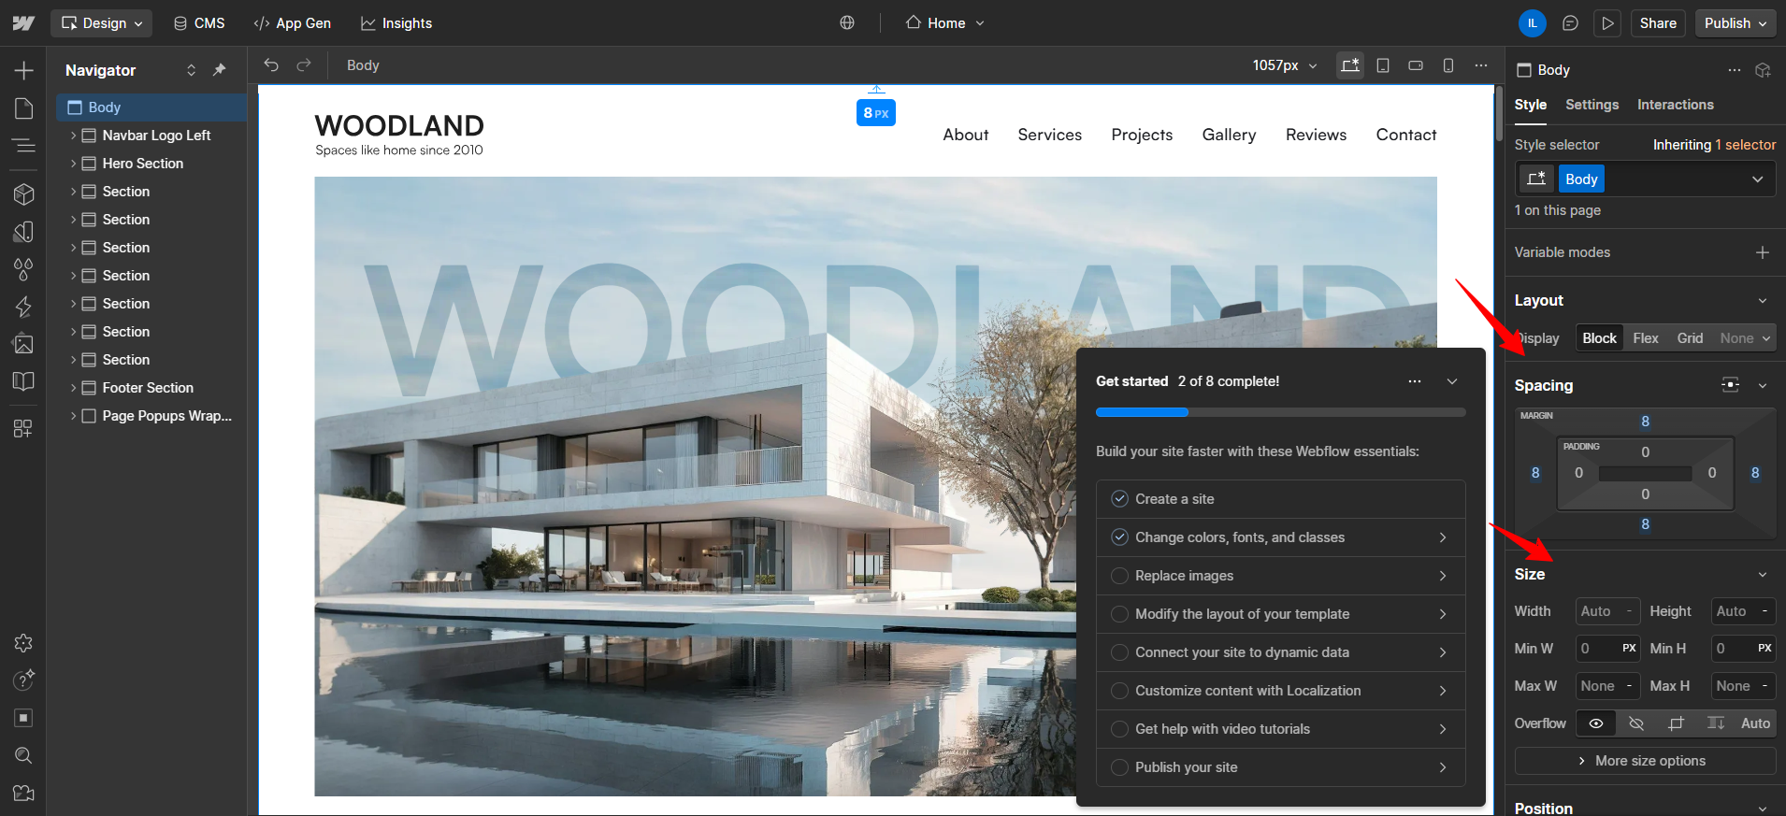Toggle the Publish your site check circle

pos(1119,767)
